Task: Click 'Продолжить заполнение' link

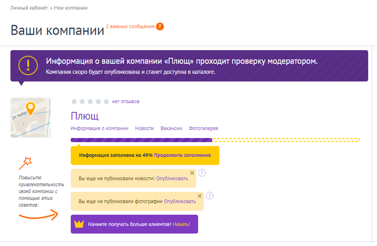Action: point(182,155)
